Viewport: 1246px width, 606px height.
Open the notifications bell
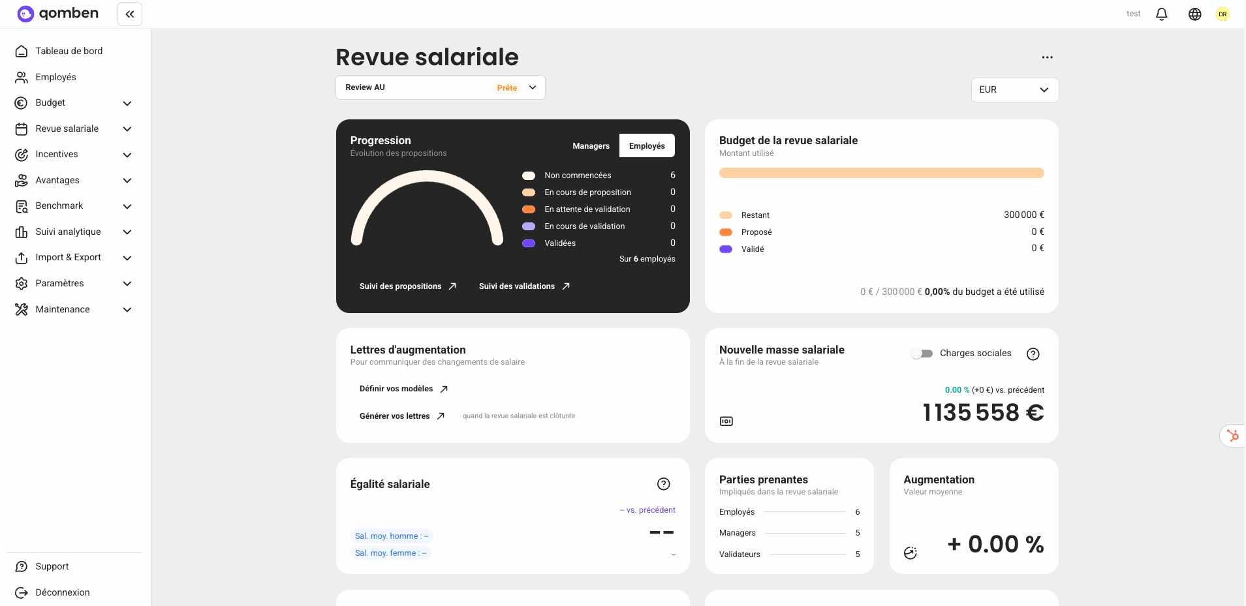coord(1161,14)
